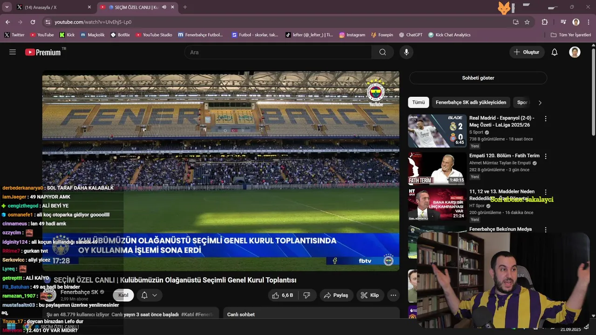The image size is (596, 335).
Task: Open the Kick Chat Analytics bookmark
Action: (449, 35)
